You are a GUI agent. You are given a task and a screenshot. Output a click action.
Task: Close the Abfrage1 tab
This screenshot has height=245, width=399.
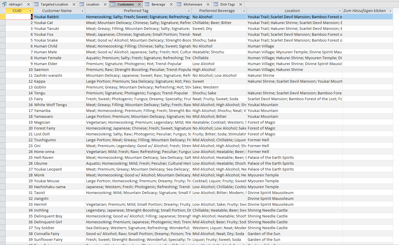tap(28, 4)
